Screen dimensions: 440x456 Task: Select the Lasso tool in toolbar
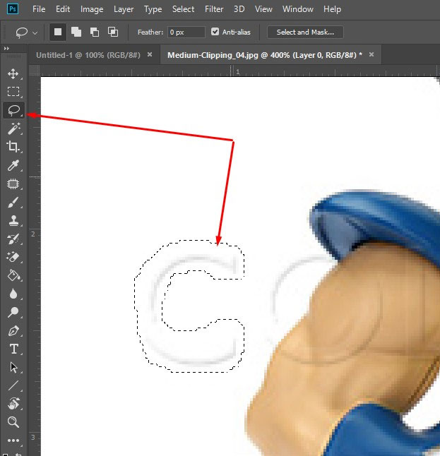13,110
